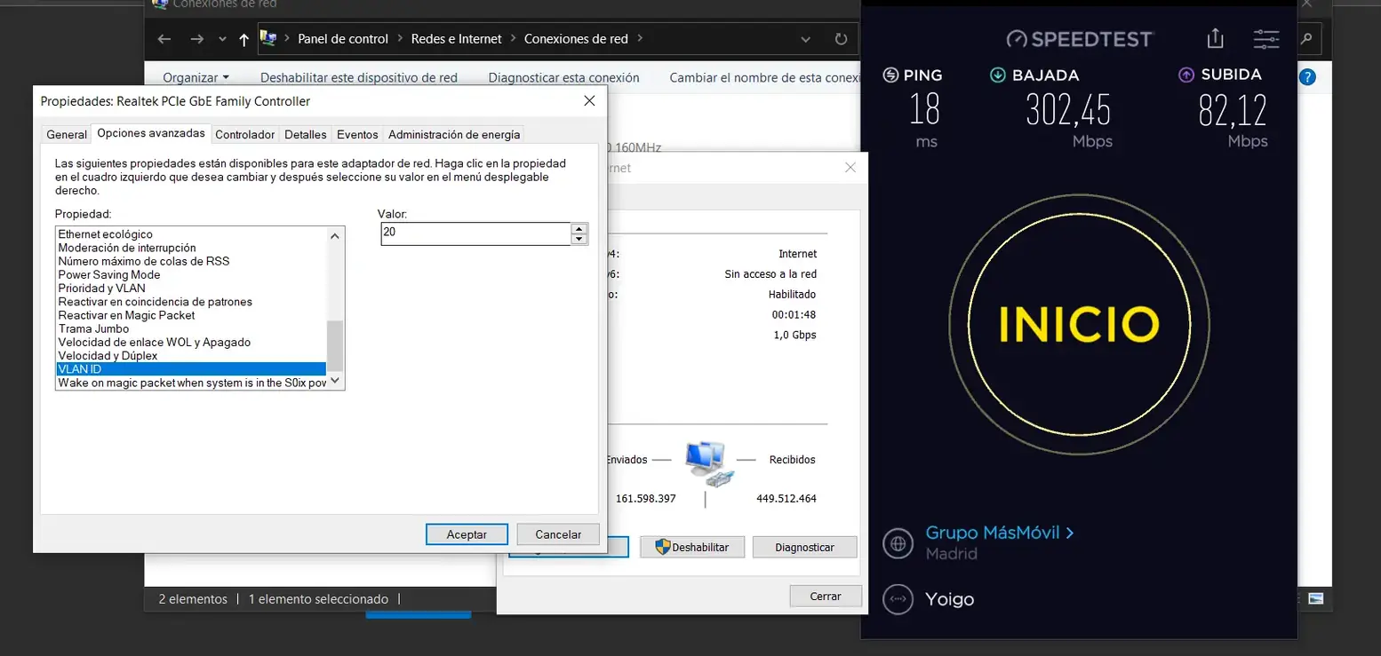
Task: Open the Administración de energía tab
Action: pos(454,134)
